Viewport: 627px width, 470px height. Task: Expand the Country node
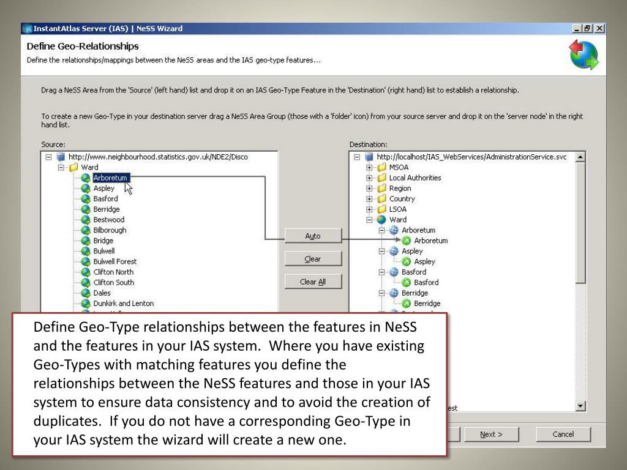click(x=369, y=199)
